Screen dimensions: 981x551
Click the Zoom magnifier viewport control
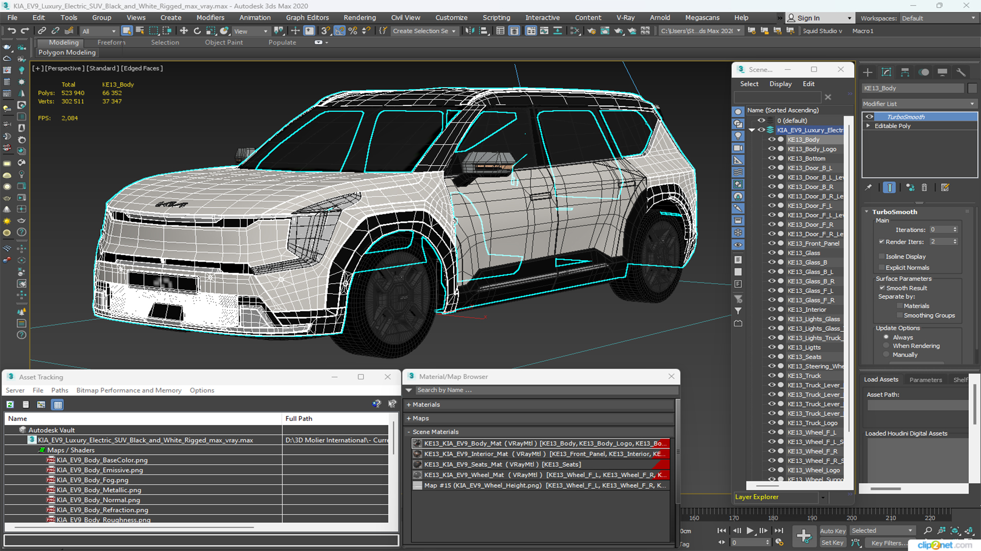[x=928, y=531]
